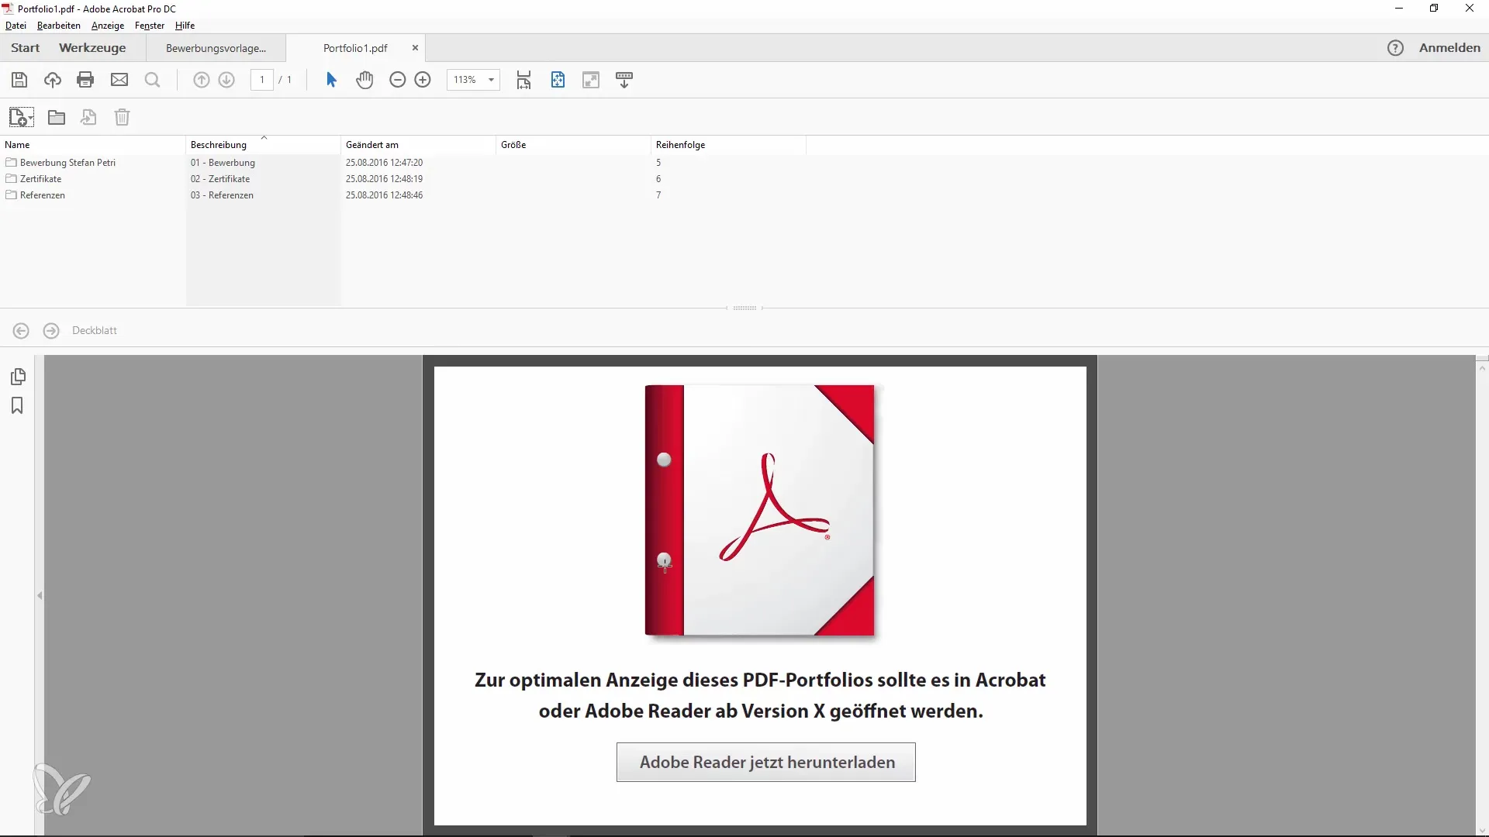1489x837 pixels.
Task: Switch to the Bewerbungsvorlage document tab
Action: [216, 48]
